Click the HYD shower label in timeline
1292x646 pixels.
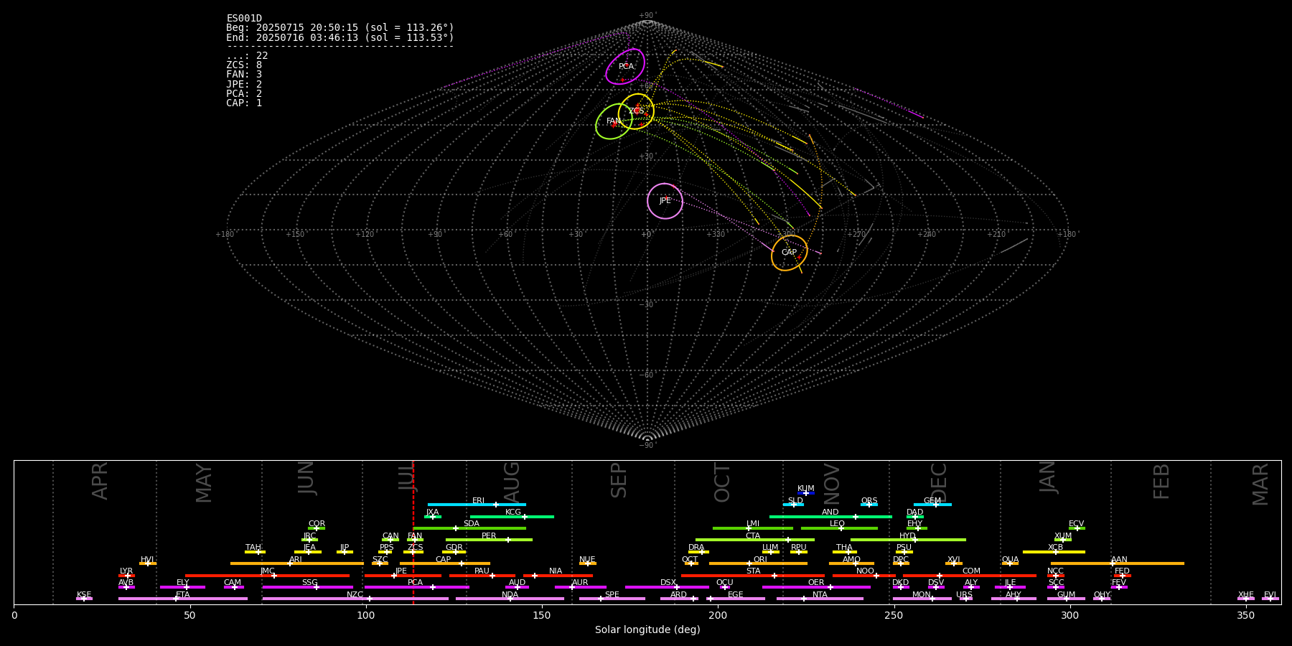tap(908, 536)
